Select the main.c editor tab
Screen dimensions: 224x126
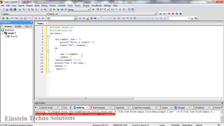40,23
